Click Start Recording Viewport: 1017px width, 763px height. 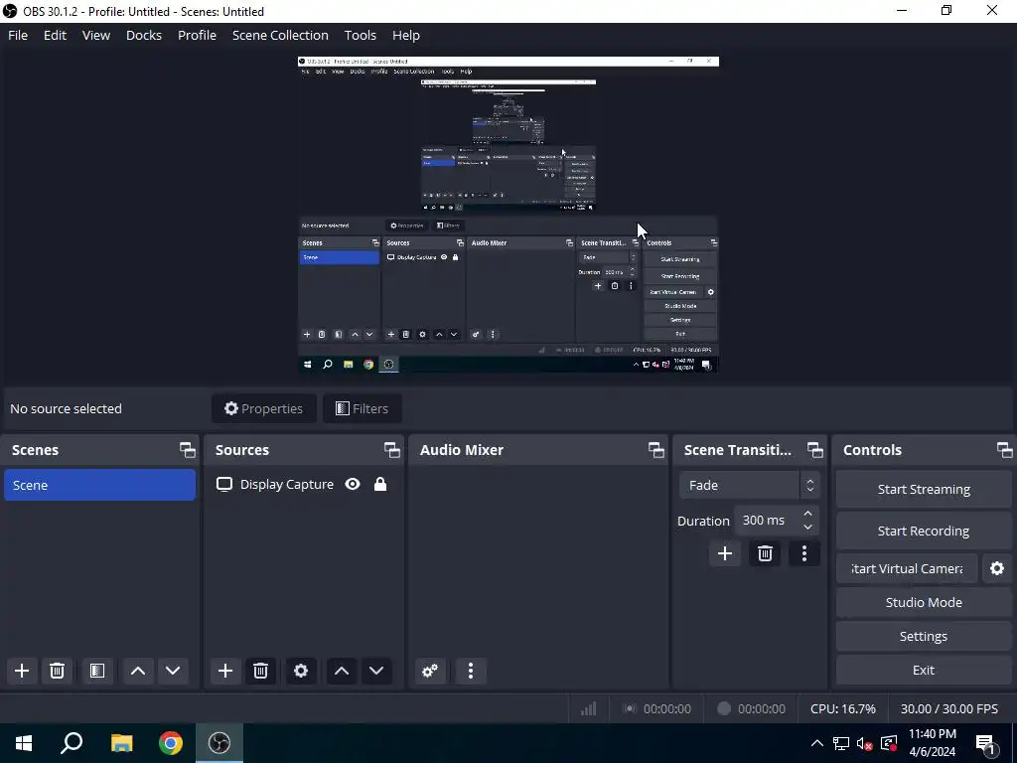point(924,531)
